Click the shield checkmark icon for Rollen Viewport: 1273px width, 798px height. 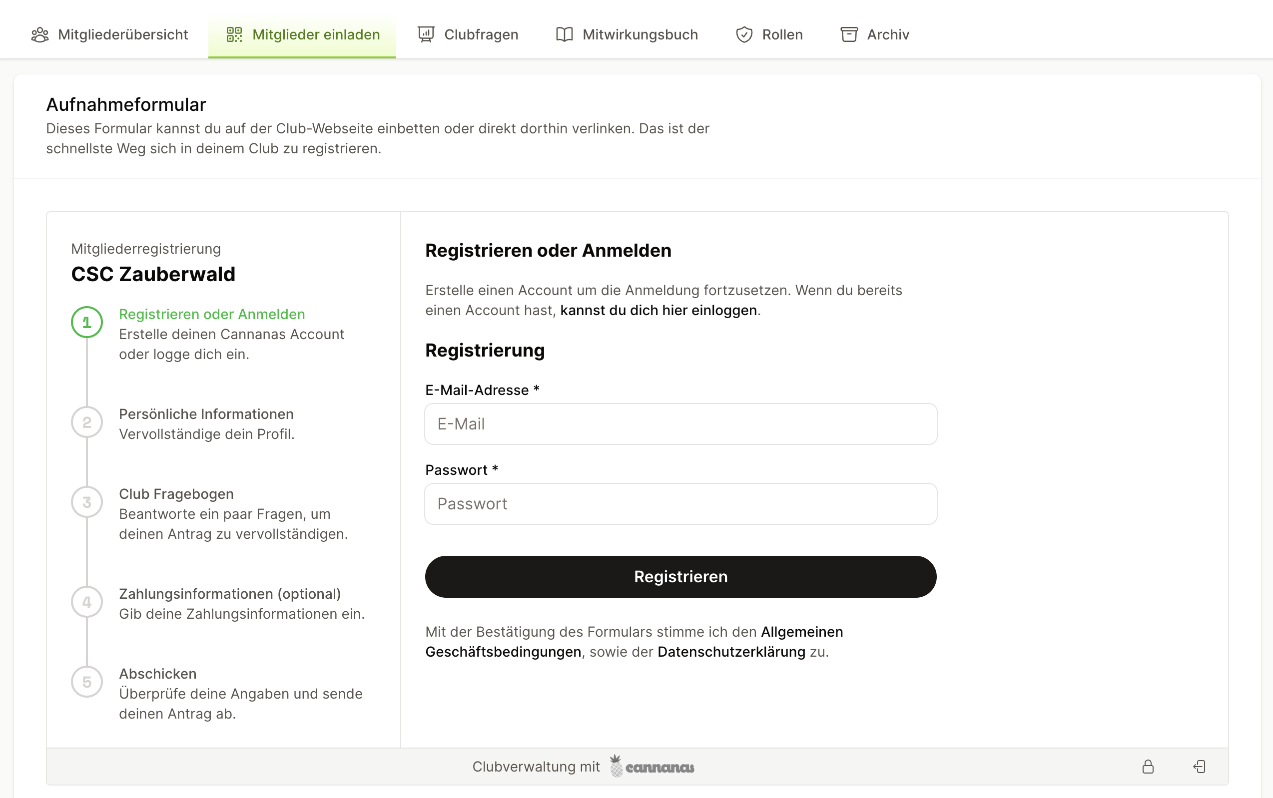tap(744, 35)
